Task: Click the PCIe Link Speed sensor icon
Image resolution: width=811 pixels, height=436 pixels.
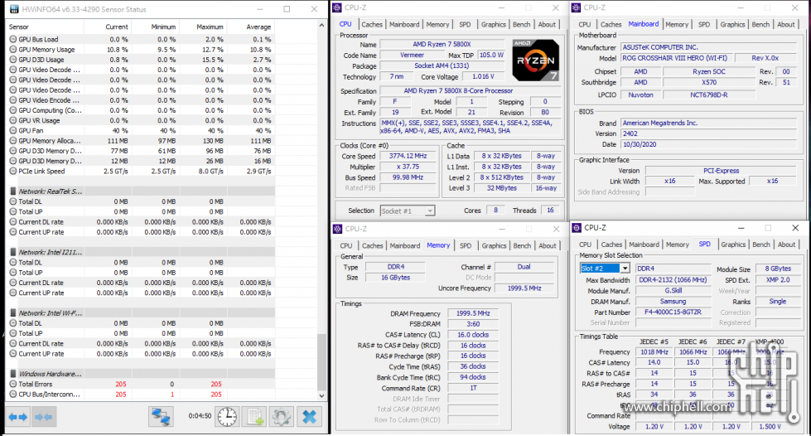Action: tap(13, 172)
